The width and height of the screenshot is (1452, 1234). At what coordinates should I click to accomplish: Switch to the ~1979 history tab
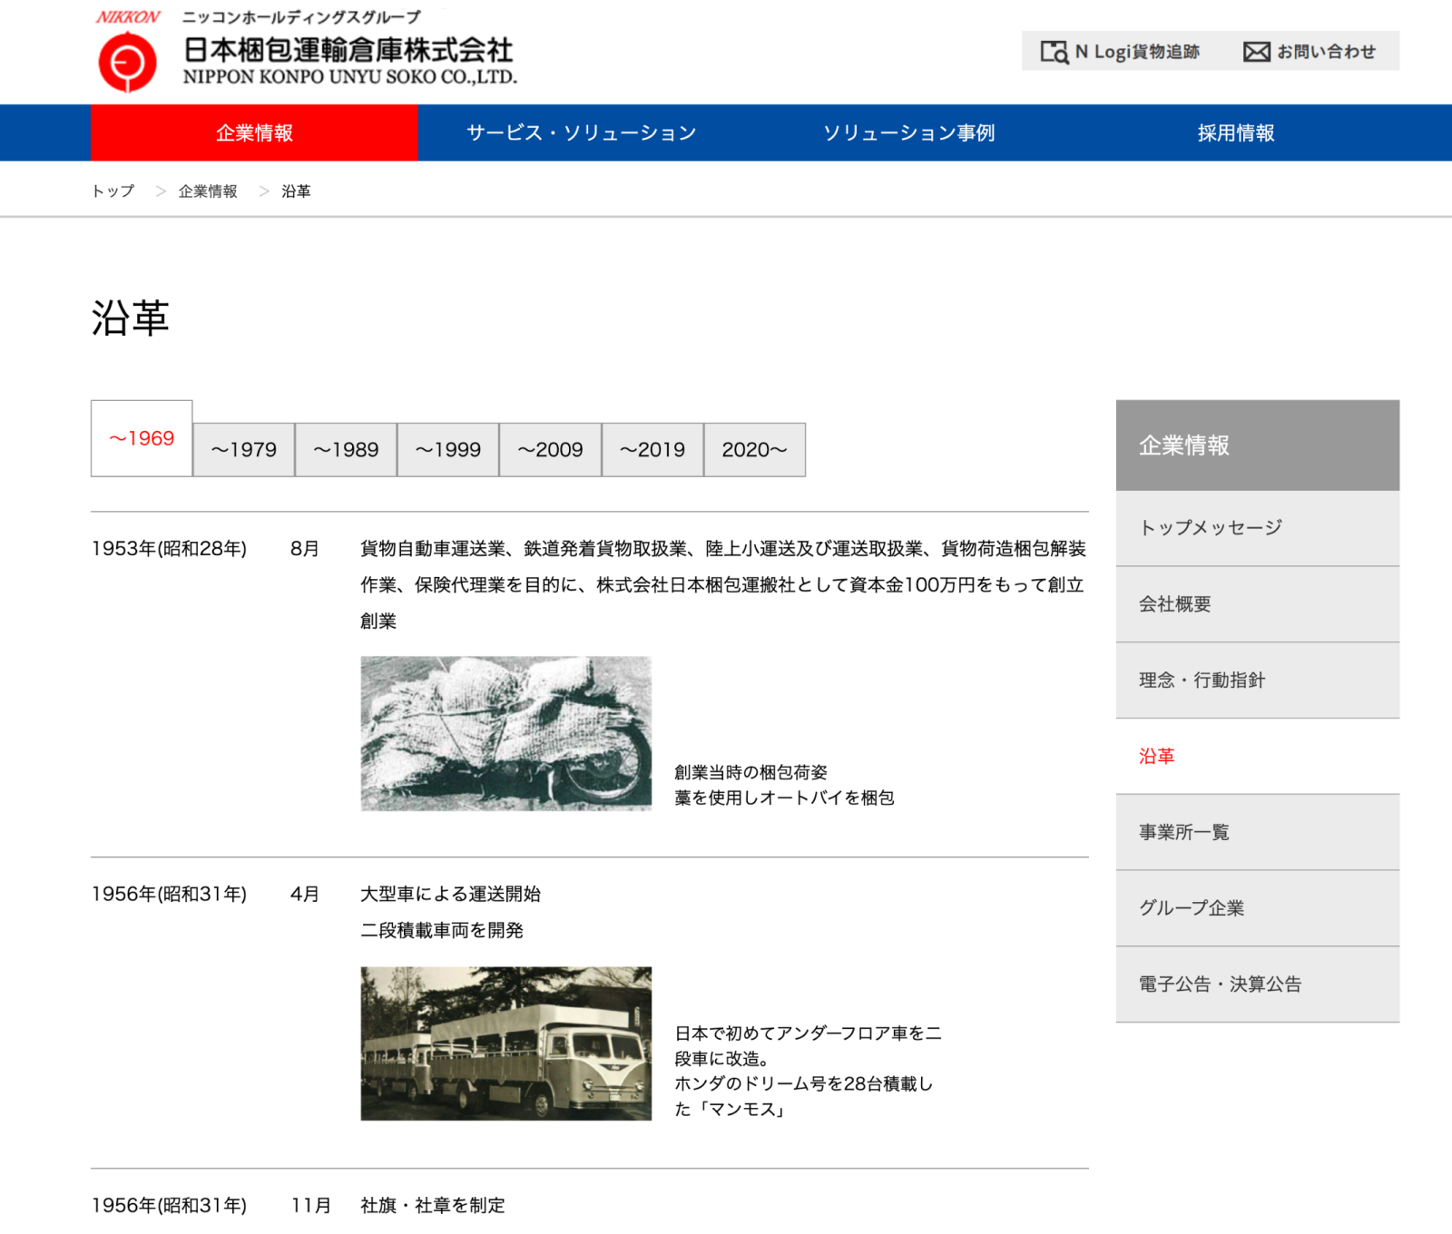[243, 449]
